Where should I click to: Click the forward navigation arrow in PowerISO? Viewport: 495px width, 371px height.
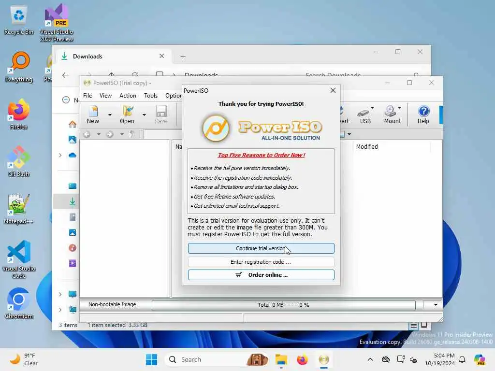(x=110, y=134)
